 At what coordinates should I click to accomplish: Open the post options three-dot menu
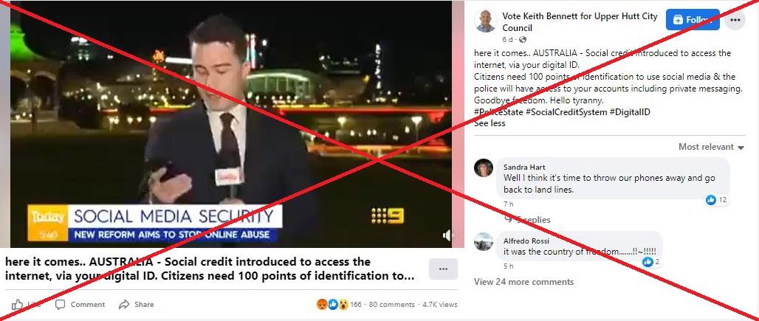(735, 20)
